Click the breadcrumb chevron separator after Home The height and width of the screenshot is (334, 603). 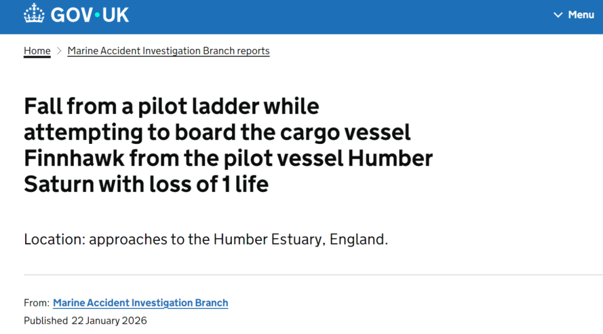click(x=59, y=51)
